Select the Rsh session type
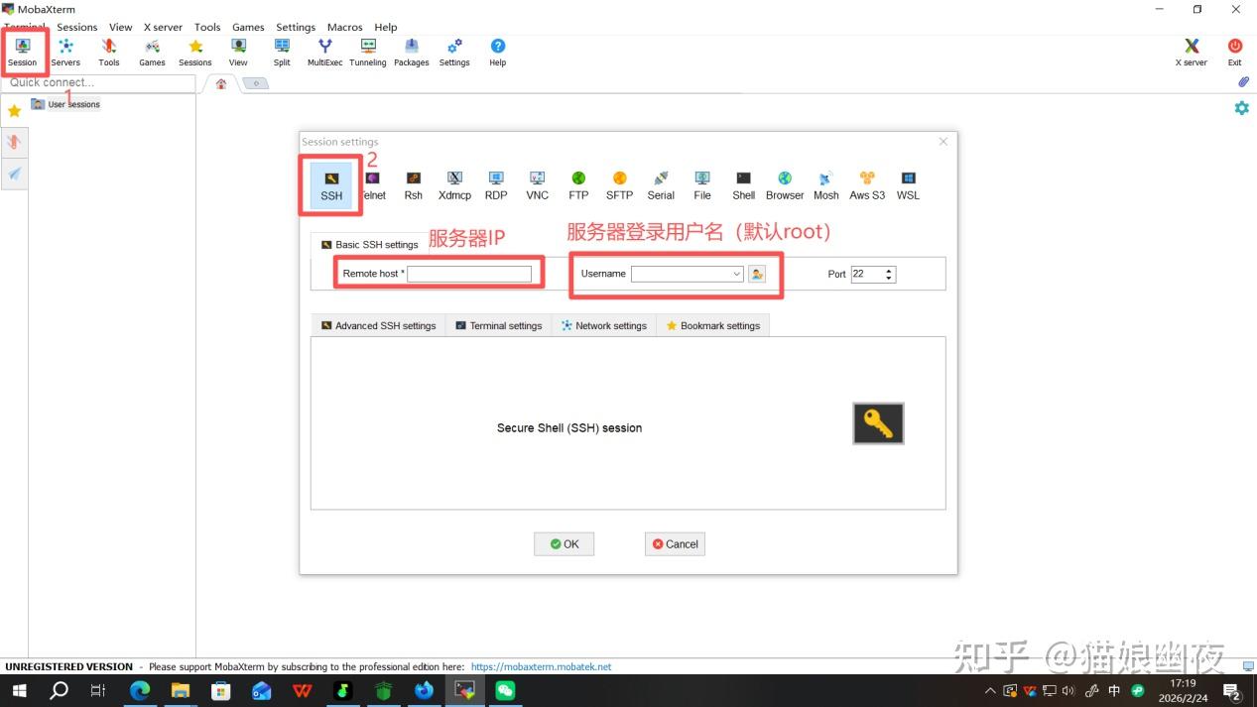The image size is (1257, 707). tap(414, 185)
